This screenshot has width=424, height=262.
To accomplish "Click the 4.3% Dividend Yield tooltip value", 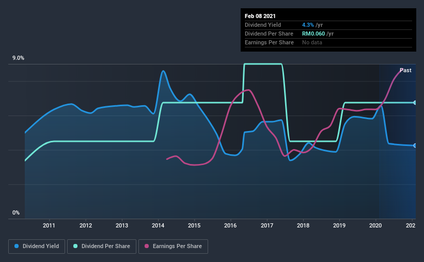I will [x=308, y=25].
